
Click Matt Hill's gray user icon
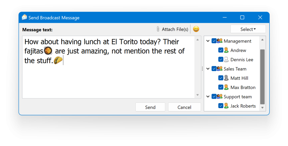pyautogui.click(x=226, y=78)
